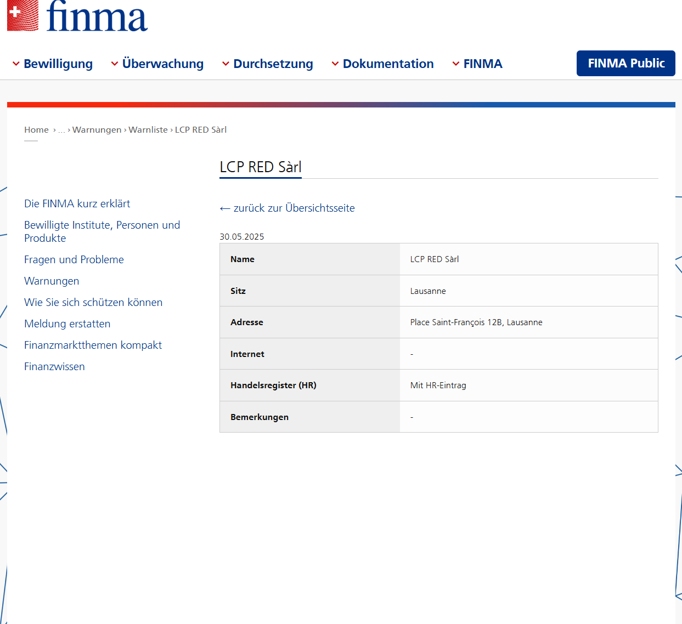682x624 pixels.
Task: Open Meldung erstatten sidebar link
Action: 67,324
